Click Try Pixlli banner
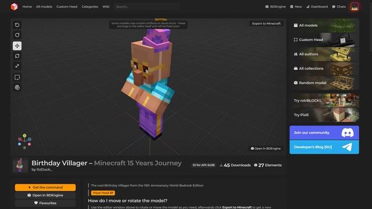 pos(324,115)
